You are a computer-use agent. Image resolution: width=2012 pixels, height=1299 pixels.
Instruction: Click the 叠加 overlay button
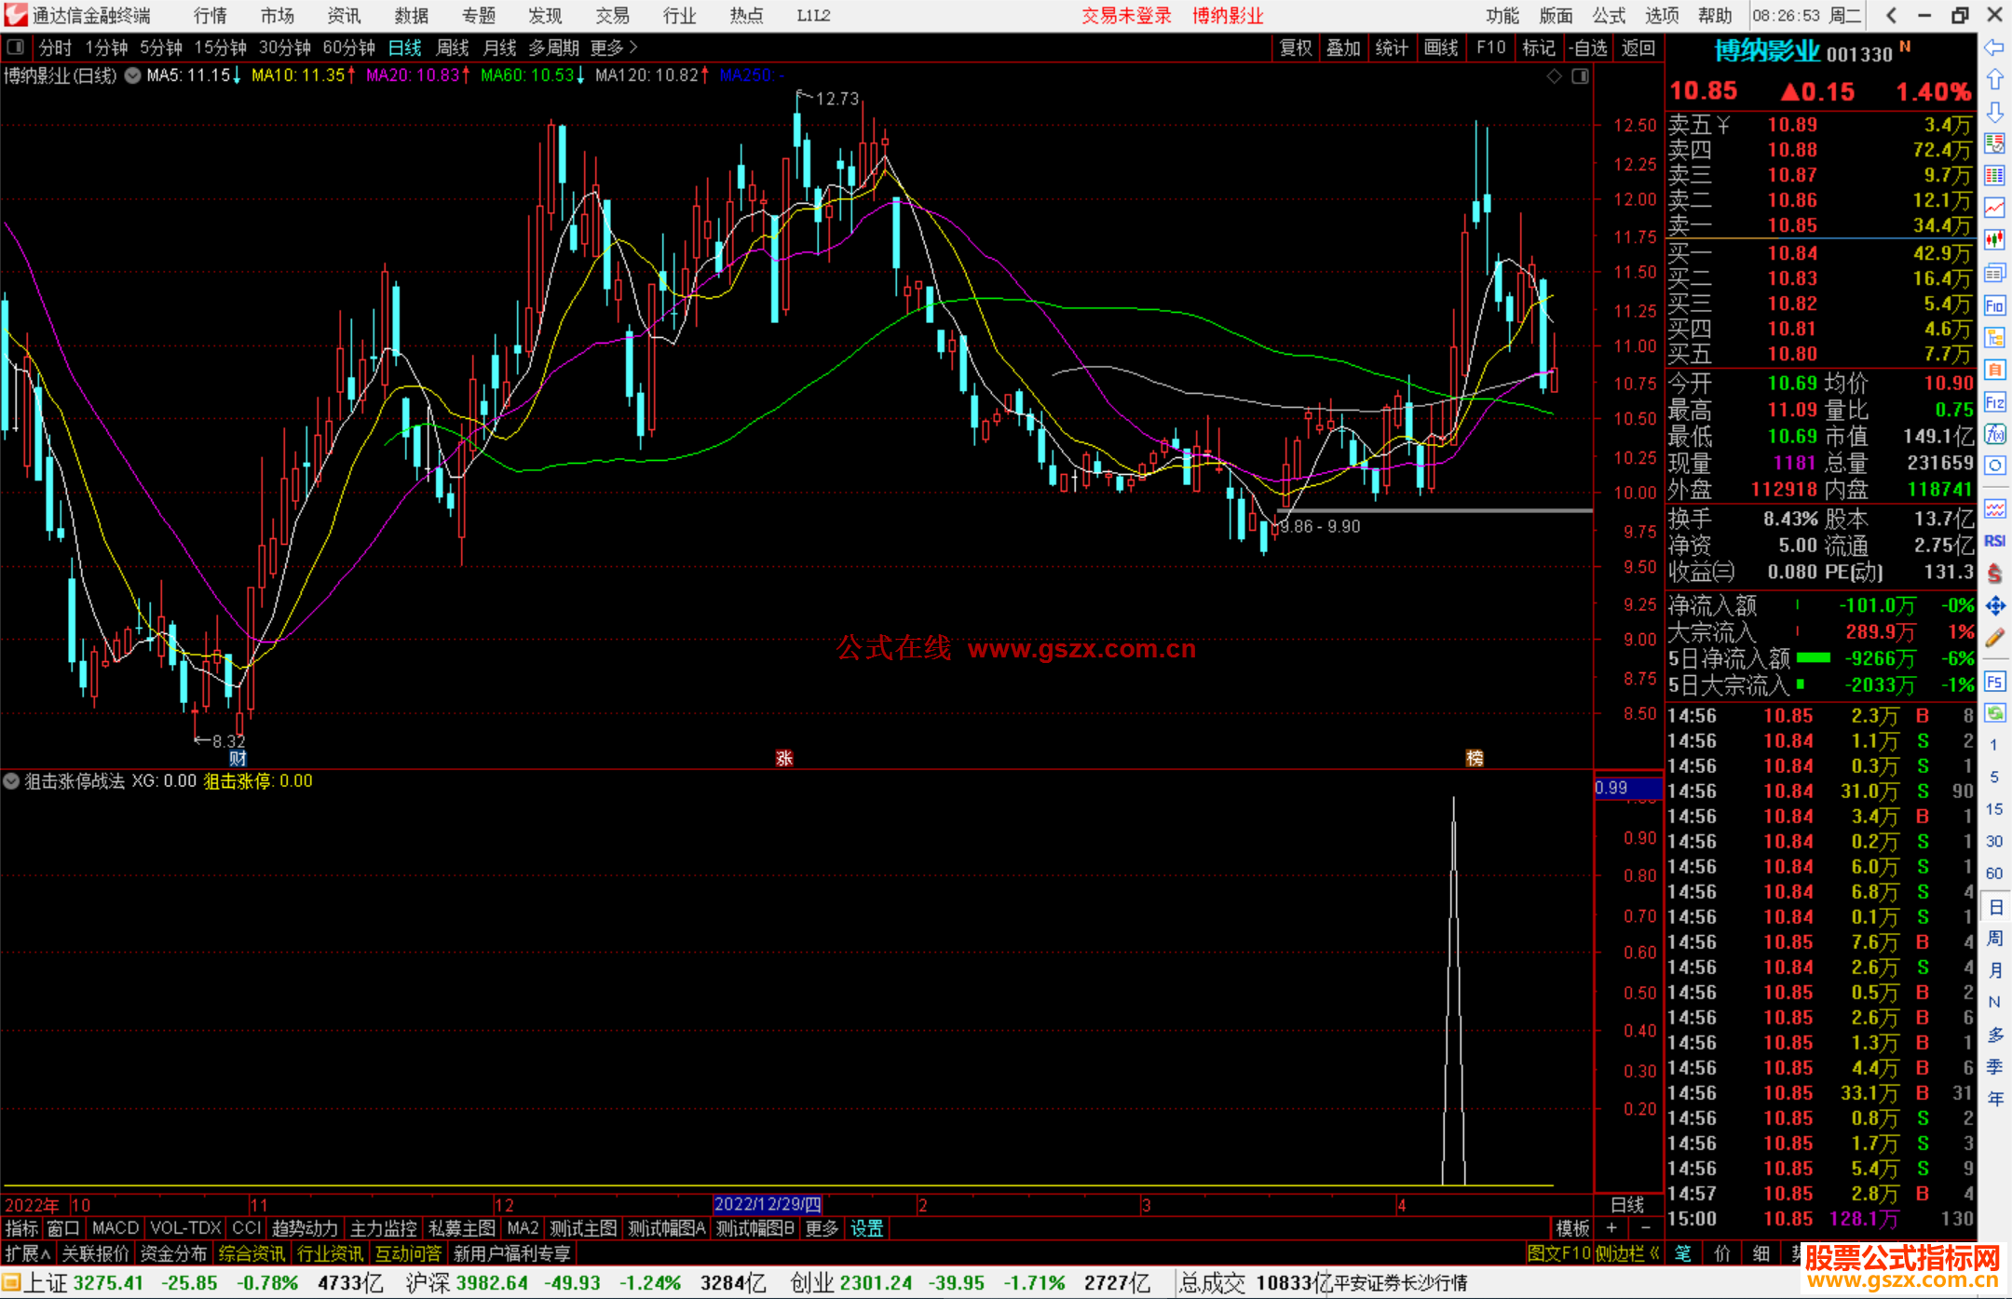[1344, 47]
